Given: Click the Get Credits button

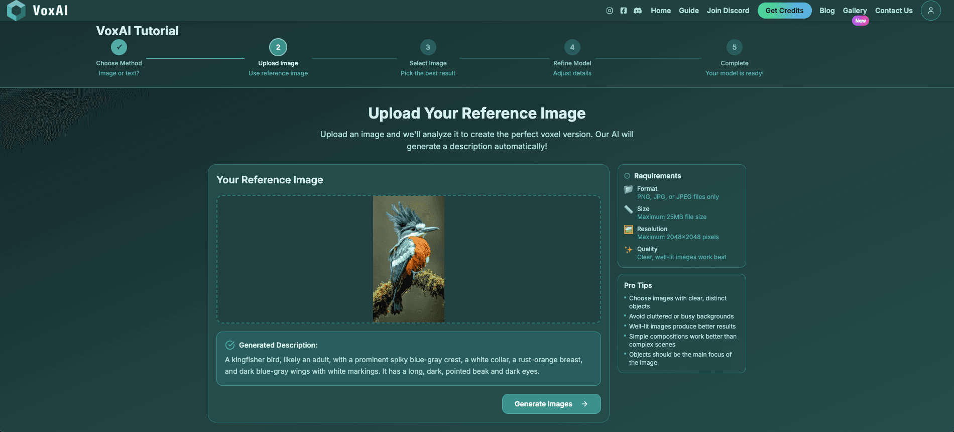Looking at the screenshot, I should point(784,11).
